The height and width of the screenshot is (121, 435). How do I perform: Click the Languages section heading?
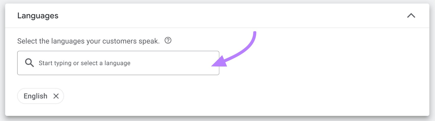tap(38, 16)
